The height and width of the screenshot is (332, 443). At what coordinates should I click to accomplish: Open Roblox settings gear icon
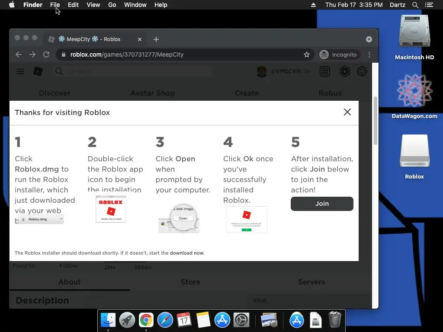[x=362, y=71]
